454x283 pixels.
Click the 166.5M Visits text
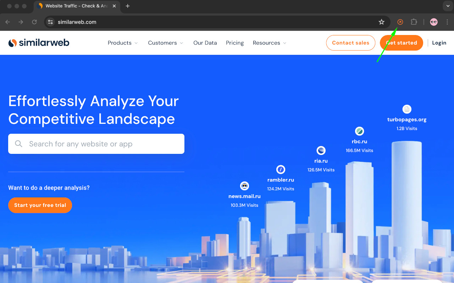pyautogui.click(x=359, y=150)
